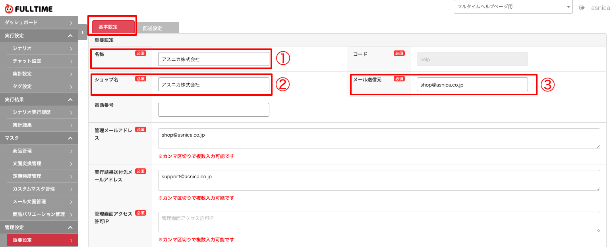Click the empty 電話番号 input field
615x247 pixels.
(214, 110)
